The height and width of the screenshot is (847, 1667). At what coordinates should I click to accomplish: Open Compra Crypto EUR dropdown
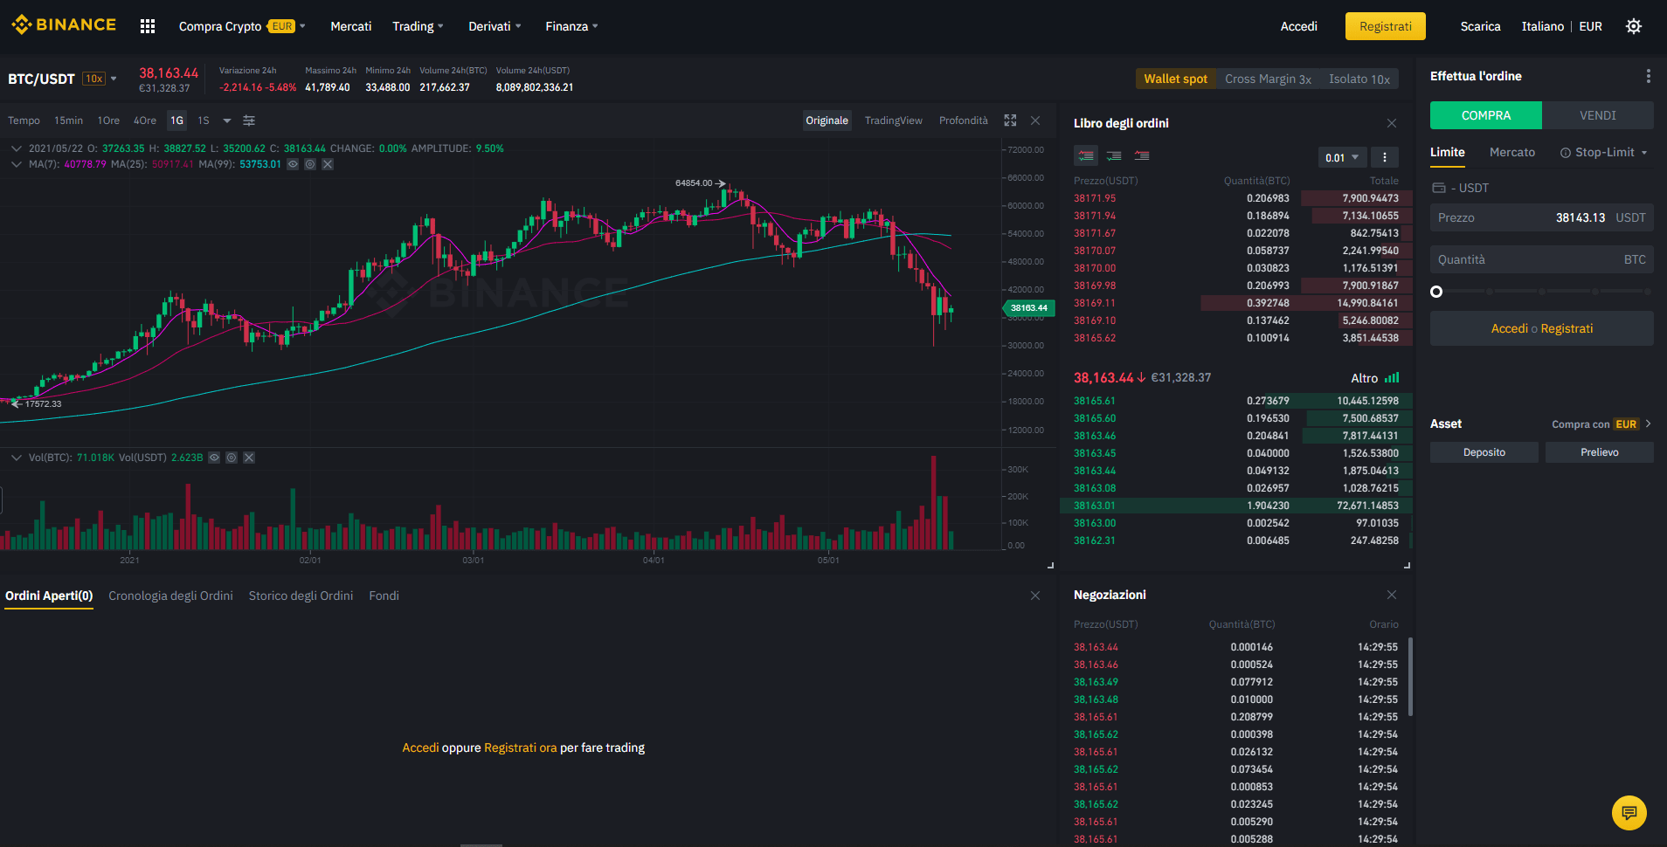(x=242, y=26)
